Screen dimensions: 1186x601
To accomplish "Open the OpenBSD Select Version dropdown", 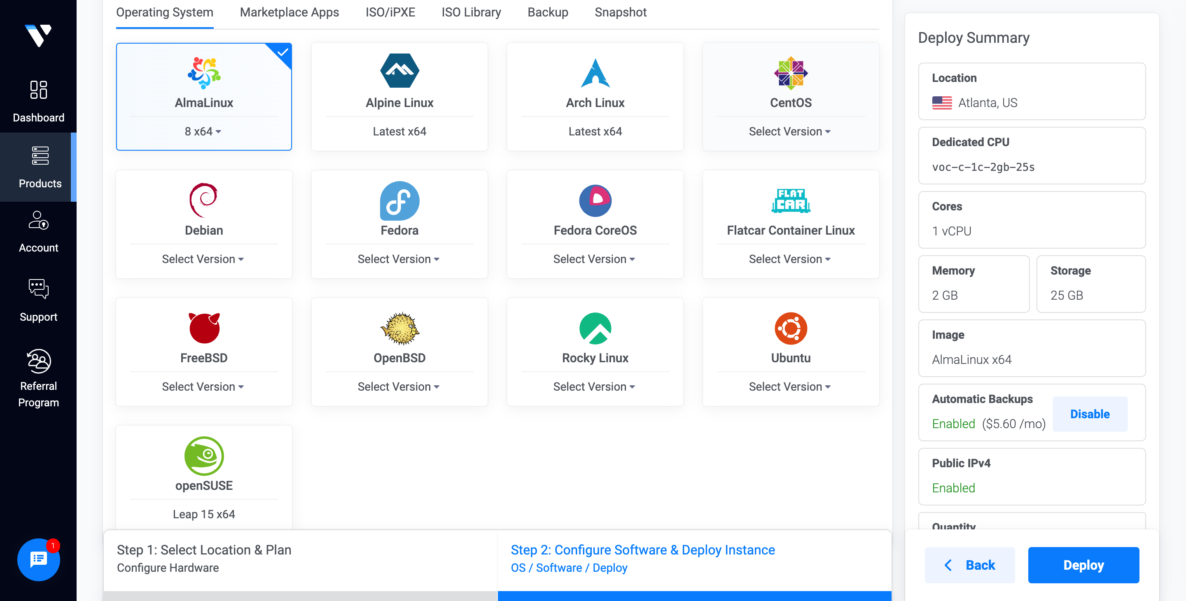I will click(399, 387).
